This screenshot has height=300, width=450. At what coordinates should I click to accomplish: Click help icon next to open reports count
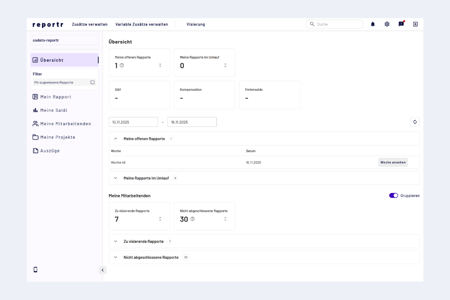122,65
